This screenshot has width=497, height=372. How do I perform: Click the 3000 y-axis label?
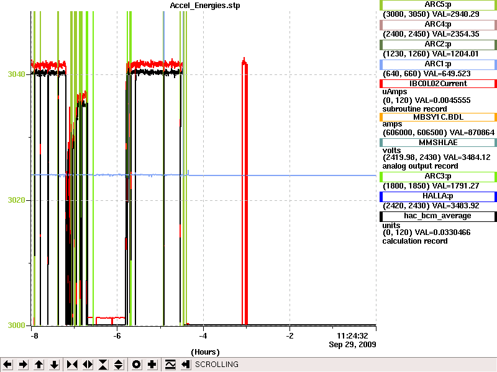tap(16, 325)
